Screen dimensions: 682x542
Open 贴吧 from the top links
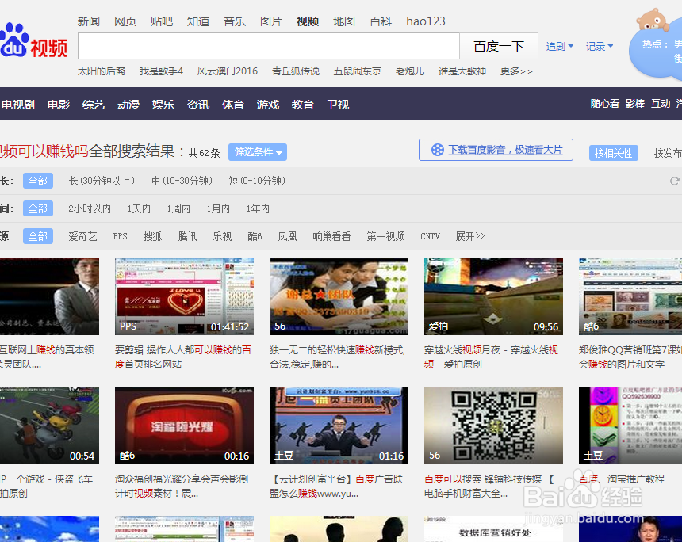[162, 21]
